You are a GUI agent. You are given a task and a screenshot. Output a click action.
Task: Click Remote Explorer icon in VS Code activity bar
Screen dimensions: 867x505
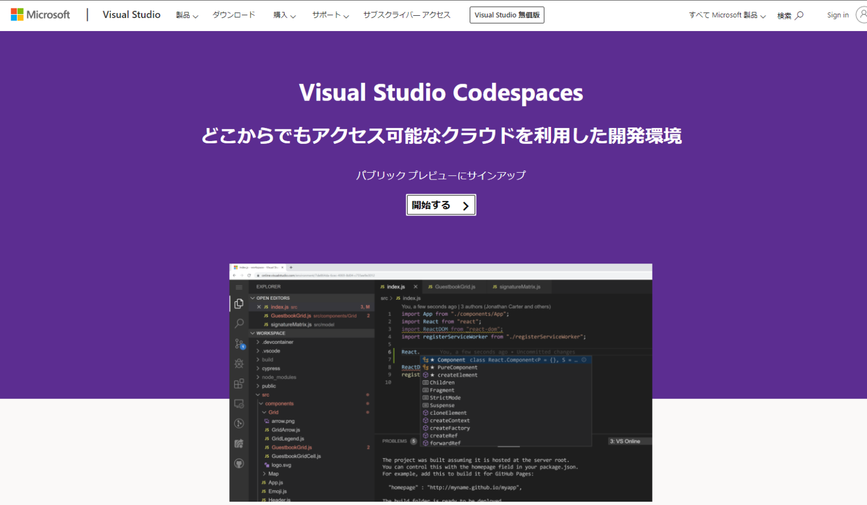239,403
